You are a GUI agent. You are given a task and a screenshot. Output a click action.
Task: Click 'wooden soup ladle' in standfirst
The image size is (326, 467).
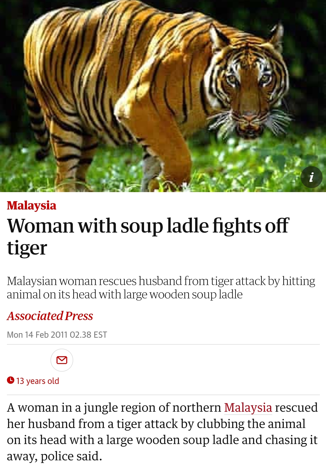(x=196, y=294)
